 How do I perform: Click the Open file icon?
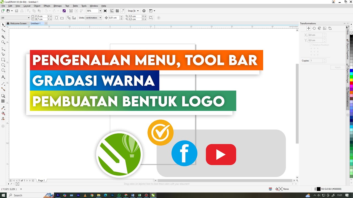coord(8,11)
